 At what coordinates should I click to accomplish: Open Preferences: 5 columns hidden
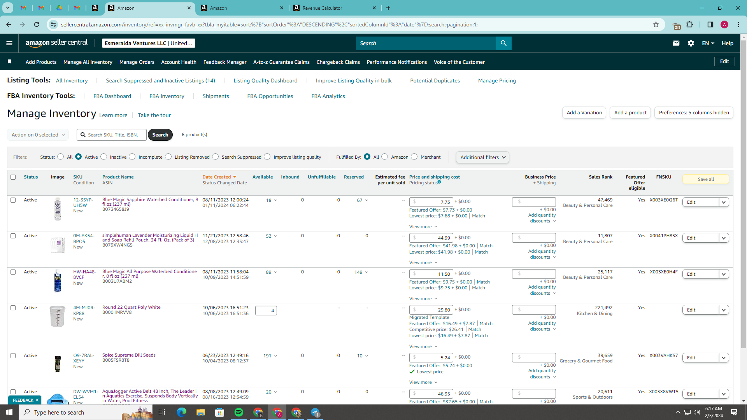pyautogui.click(x=694, y=113)
